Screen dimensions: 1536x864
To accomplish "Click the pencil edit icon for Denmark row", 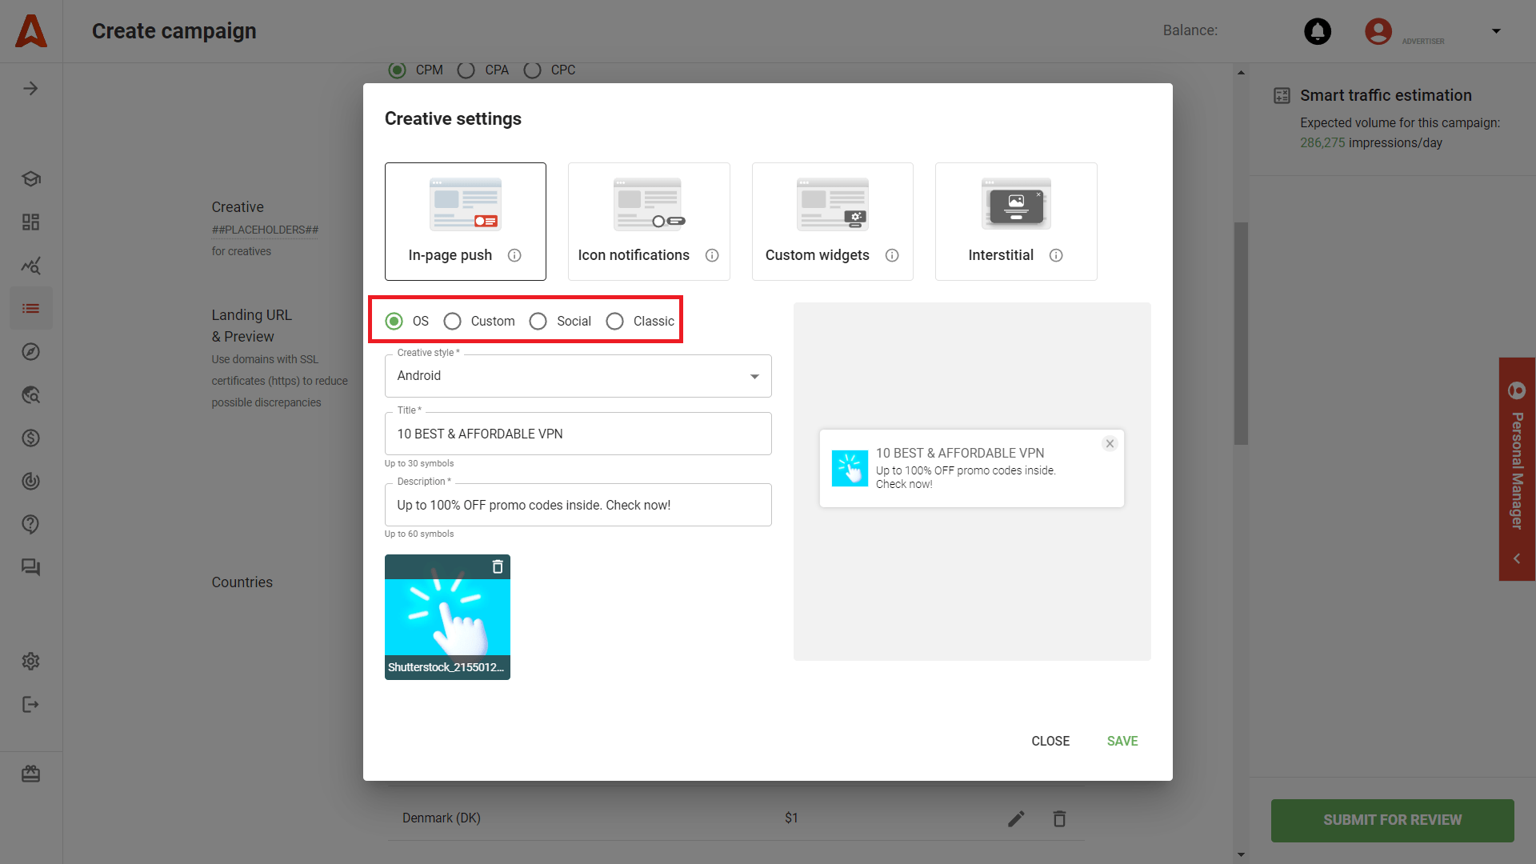I will coord(1016,818).
